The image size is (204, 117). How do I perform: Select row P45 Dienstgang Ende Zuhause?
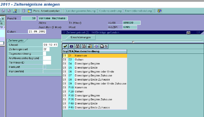[x=95, y=108]
